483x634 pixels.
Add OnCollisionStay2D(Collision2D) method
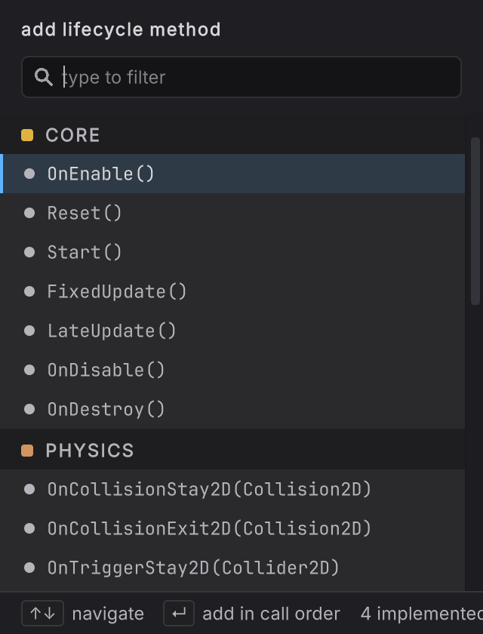click(x=232, y=489)
